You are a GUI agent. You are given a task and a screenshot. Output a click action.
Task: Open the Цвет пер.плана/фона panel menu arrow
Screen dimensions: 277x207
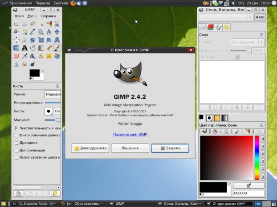(261, 125)
